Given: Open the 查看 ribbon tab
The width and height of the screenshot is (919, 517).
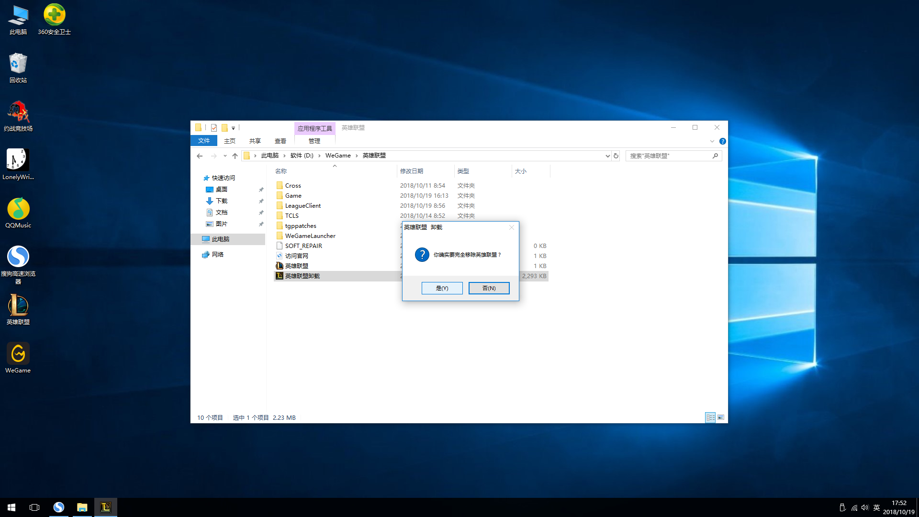Looking at the screenshot, I should (280, 141).
